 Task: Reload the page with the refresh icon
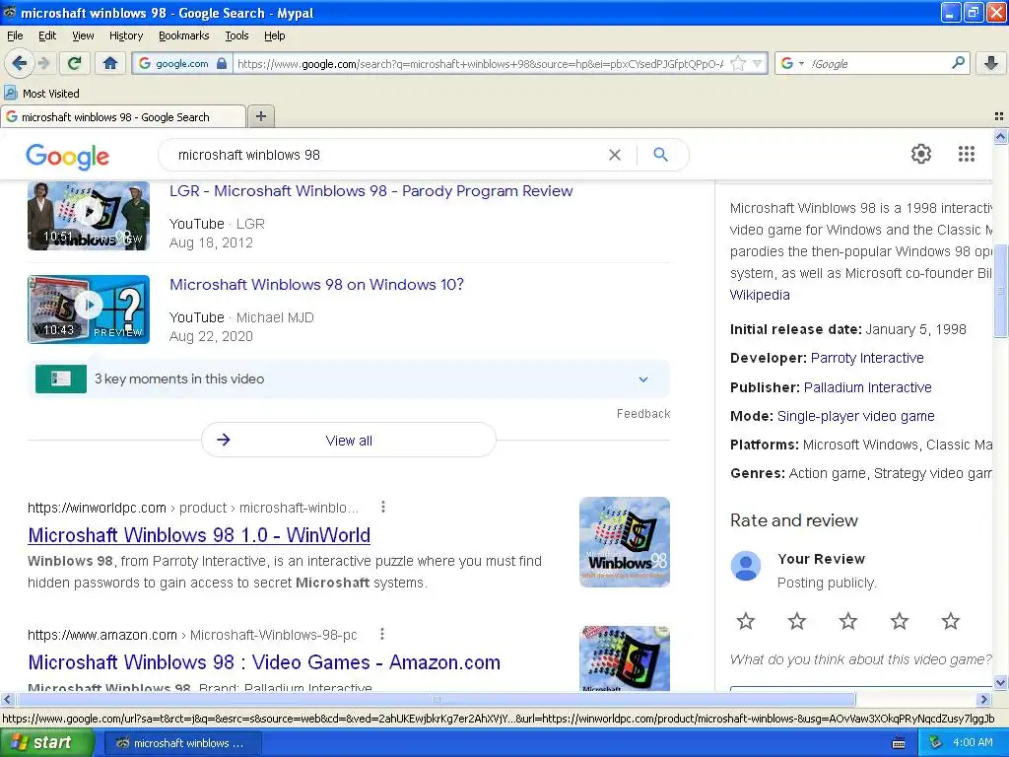click(x=74, y=63)
